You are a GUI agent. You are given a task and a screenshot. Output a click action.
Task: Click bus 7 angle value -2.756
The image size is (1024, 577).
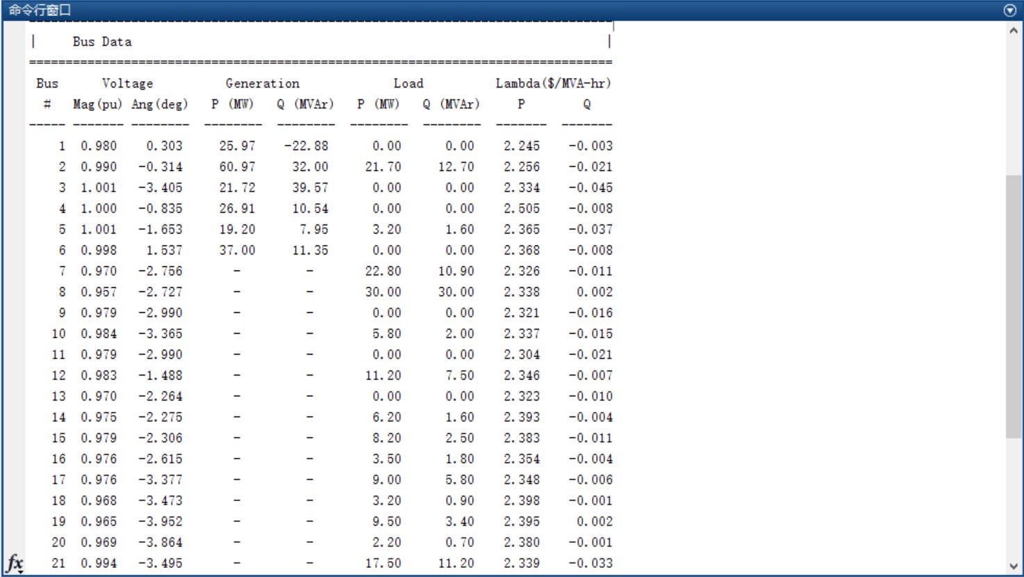160,271
